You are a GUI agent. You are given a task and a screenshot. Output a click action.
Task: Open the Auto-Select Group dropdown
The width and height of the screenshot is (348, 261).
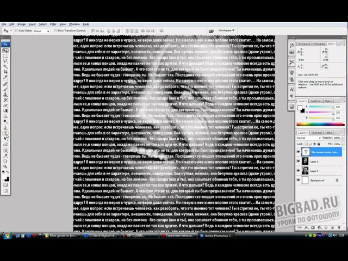(41, 31)
